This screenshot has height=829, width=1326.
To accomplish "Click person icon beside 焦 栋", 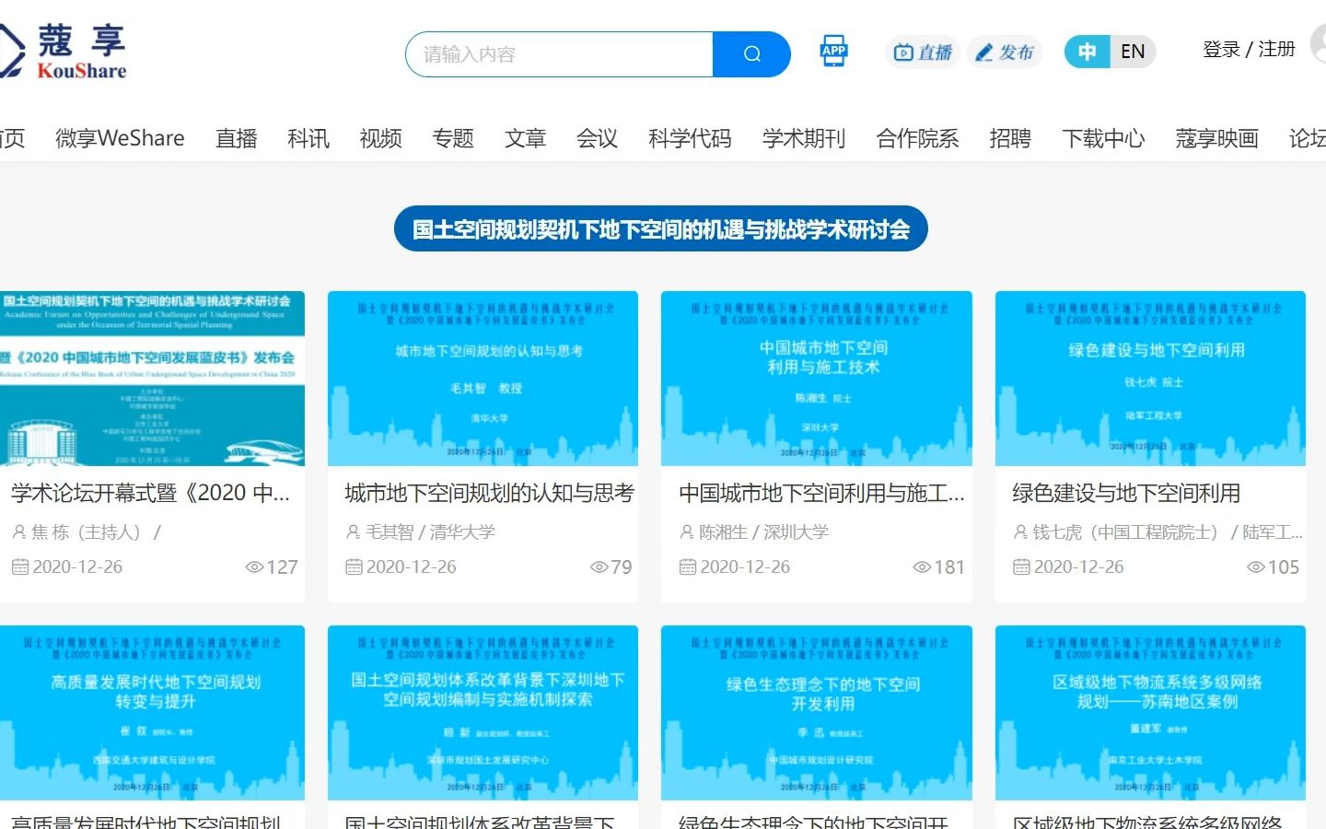I will pos(19,532).
